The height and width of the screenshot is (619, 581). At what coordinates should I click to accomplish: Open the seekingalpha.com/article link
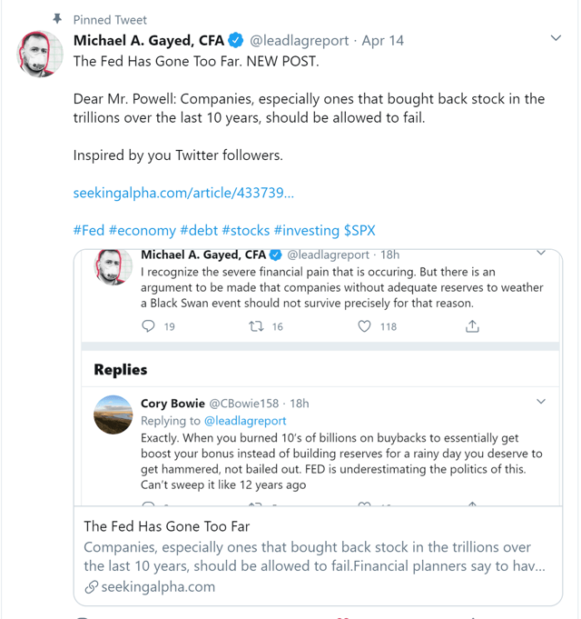click(x=183, y=193)
